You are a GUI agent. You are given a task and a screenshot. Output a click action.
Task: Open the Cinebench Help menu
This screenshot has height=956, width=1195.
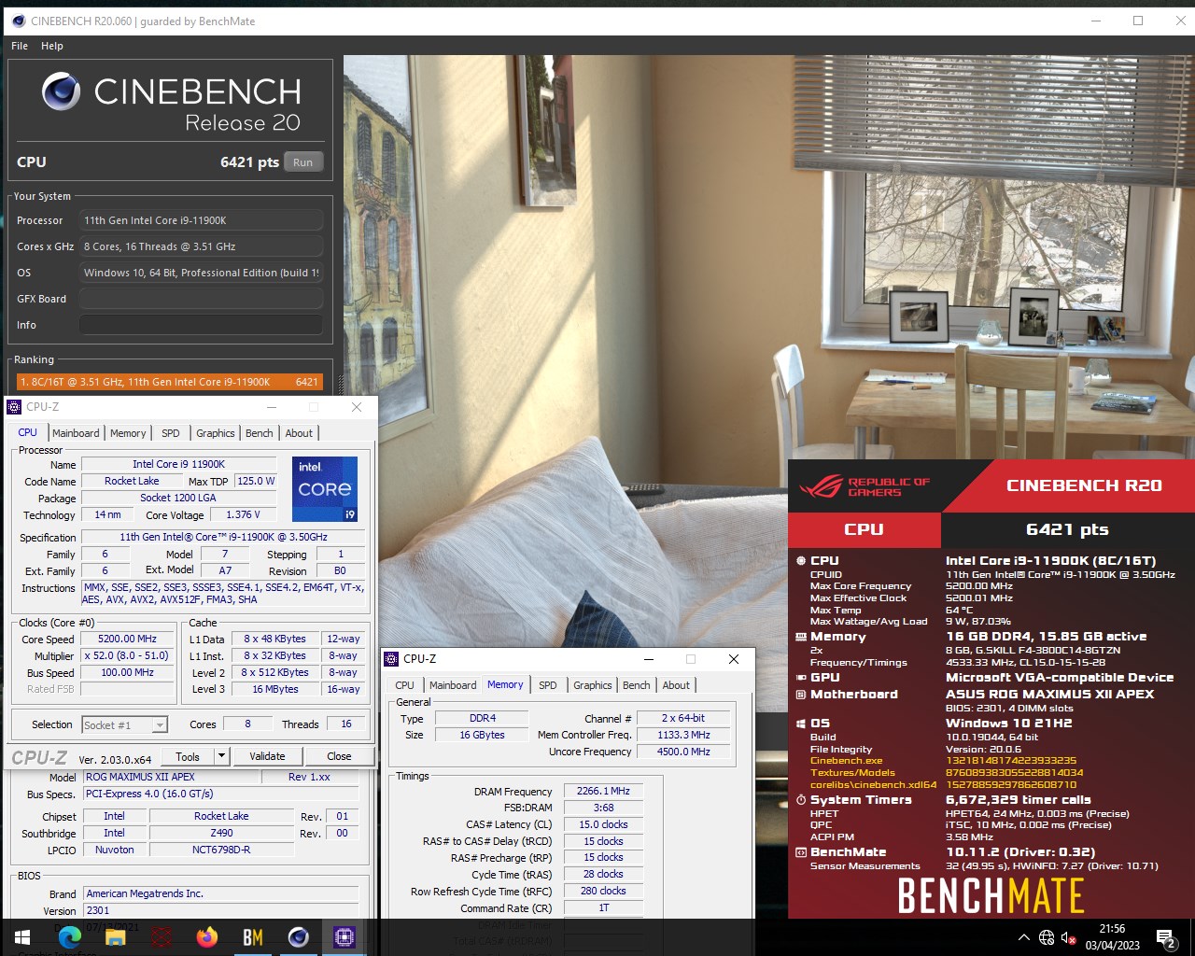pos(52,46)
